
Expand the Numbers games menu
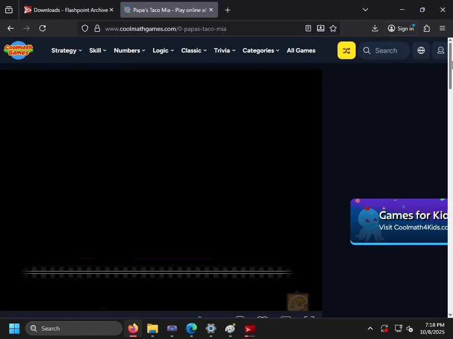pyautogui.click(x=130, y=50)
